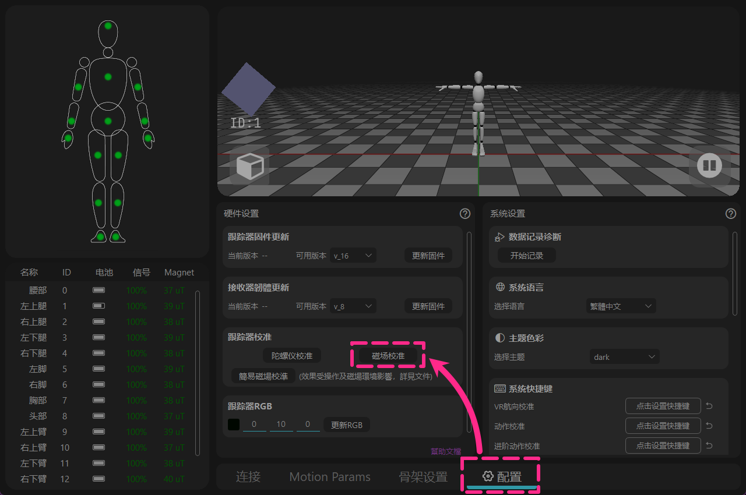
Task: Reset the 进阶动作校准 shortcut
Action: 709,446
